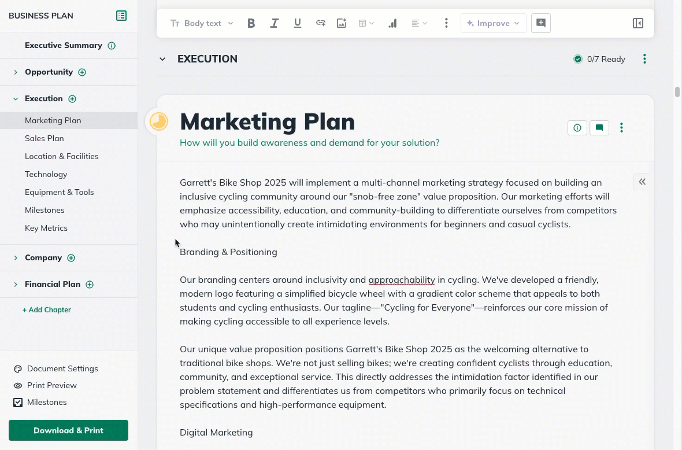Click the underline formatting icon

pos(298,23)
